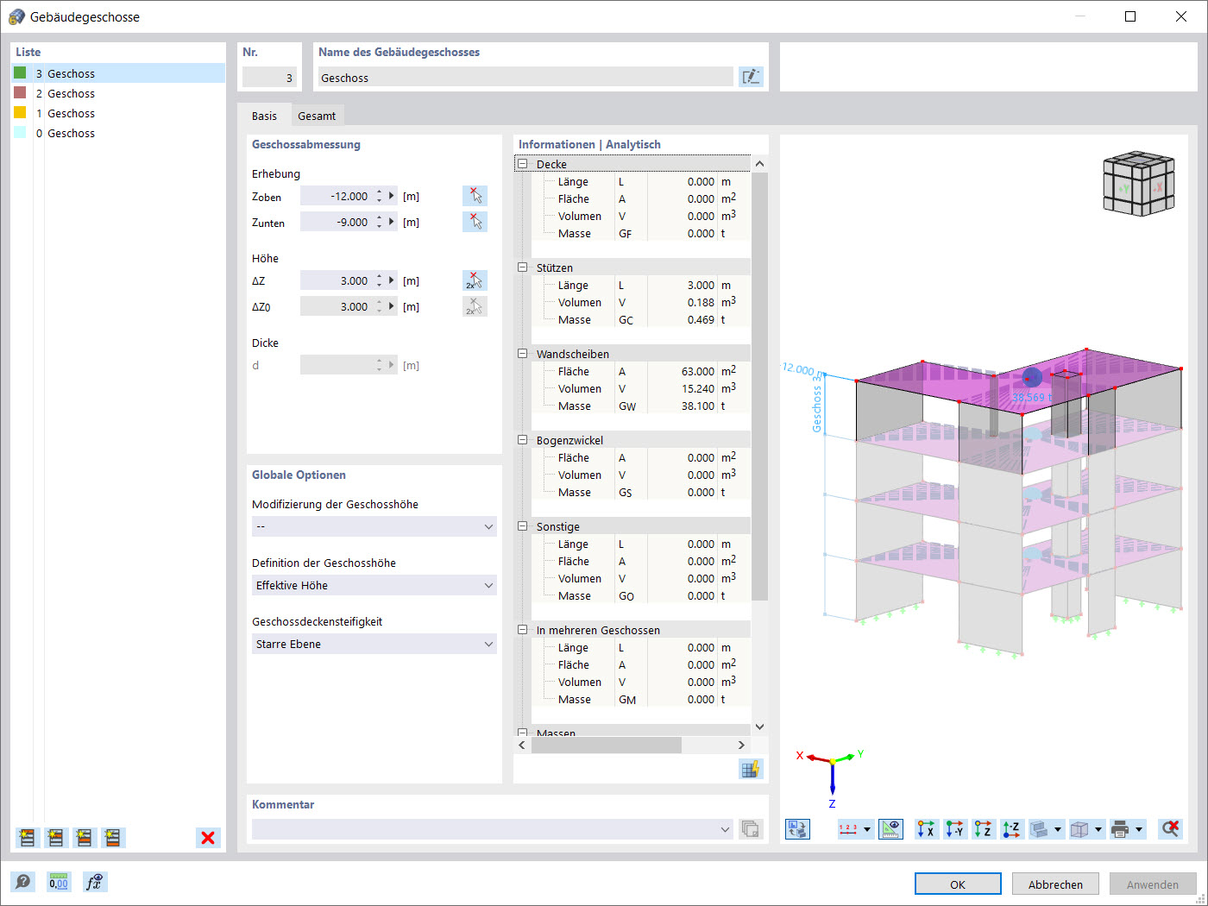This screenshot has width=1208, height=906.
Task: Click the new storey icon with top row highlighted
Action: (x=28, y=837)
